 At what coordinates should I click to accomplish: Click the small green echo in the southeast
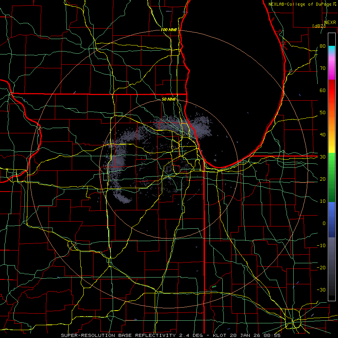214,287
